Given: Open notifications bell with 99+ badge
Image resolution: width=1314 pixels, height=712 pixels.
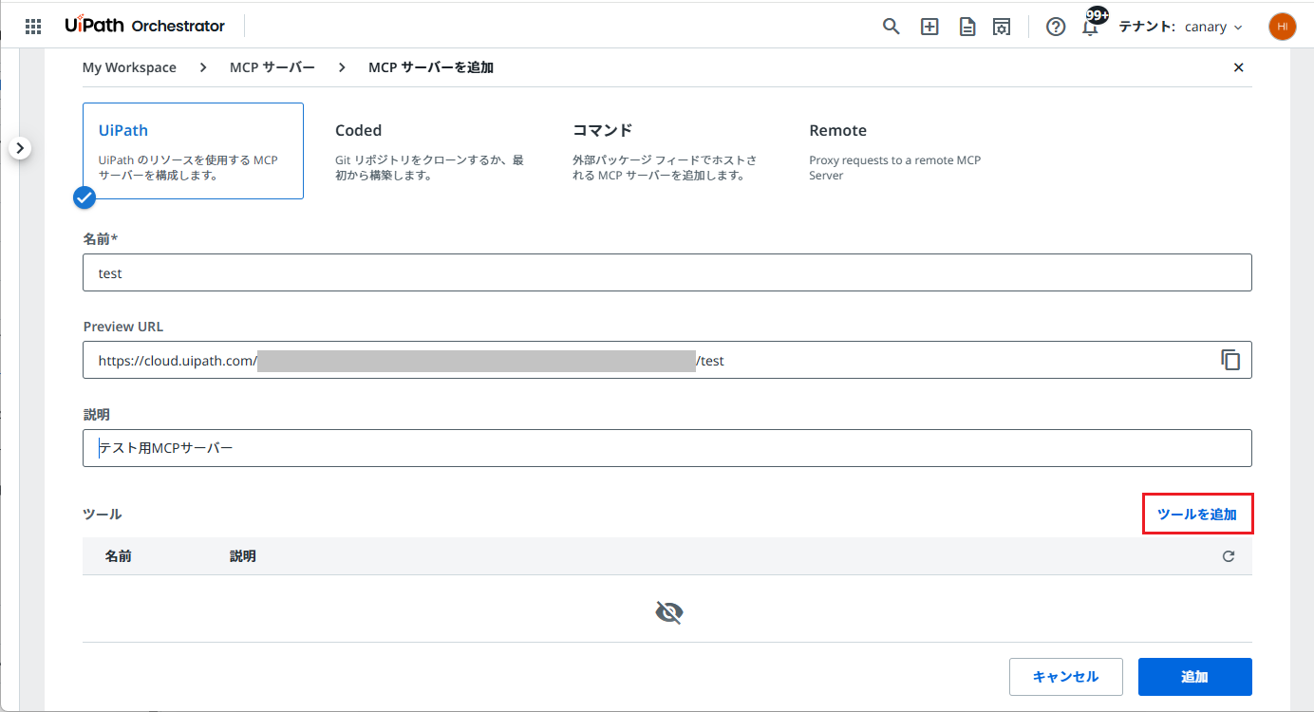Looking at the screenshot, I should [x=1091, y=25].
